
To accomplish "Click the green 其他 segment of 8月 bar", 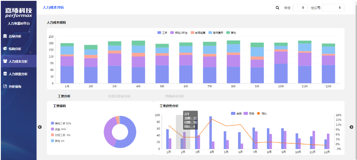I will 233,42.
